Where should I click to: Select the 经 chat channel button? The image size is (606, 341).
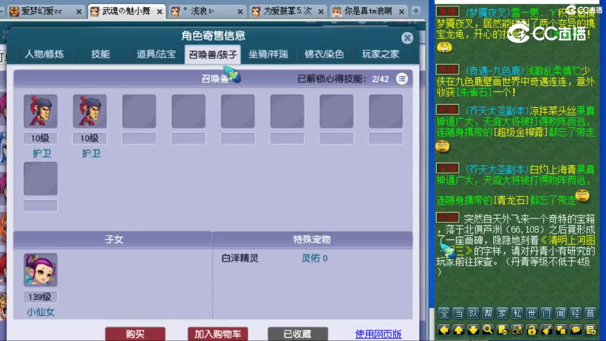click(x=576, y=314)
